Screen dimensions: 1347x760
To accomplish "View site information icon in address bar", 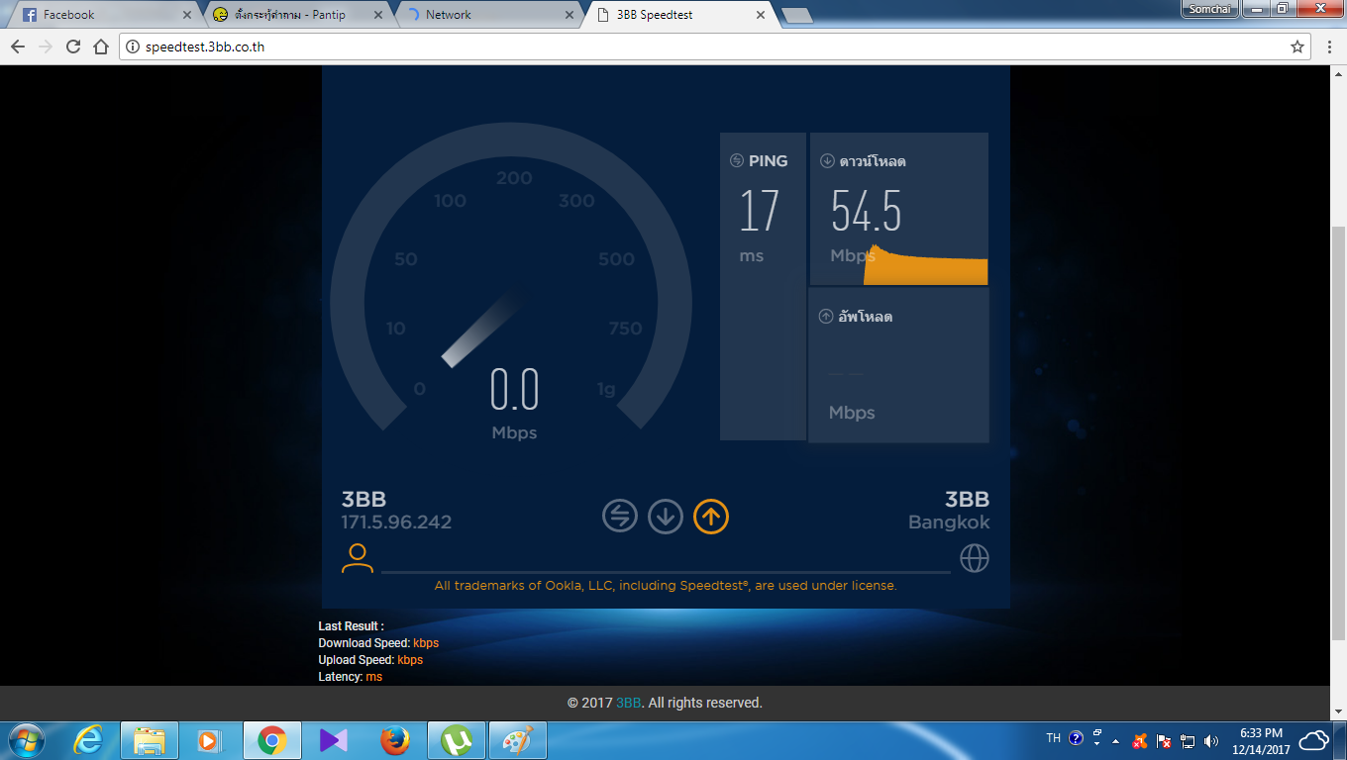I will pos(134,47).
